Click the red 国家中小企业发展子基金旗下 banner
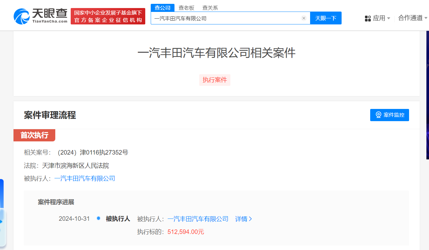Viewport: 429px width, 250px height. coord(108,16)
